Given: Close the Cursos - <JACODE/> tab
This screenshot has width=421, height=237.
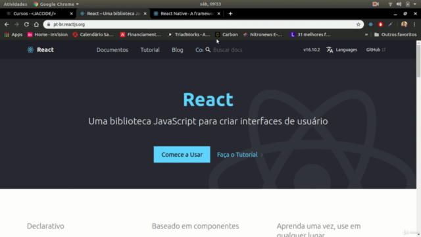Looking at the screenshot, I should click(72, 13).
